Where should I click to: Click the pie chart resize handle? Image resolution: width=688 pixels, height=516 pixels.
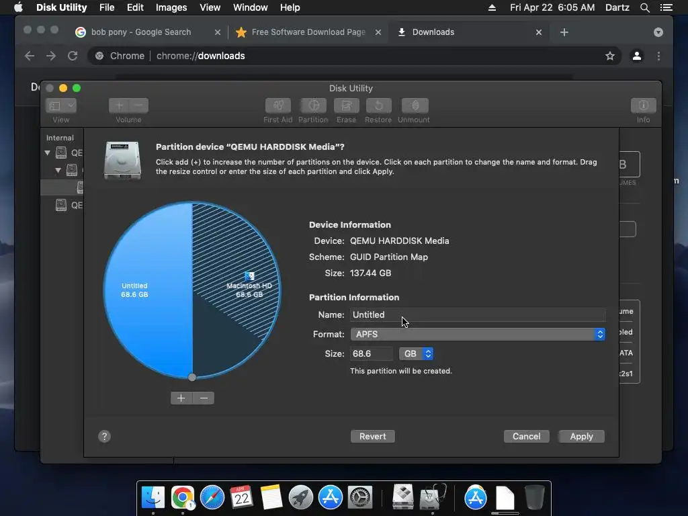[x=192, y=377]
